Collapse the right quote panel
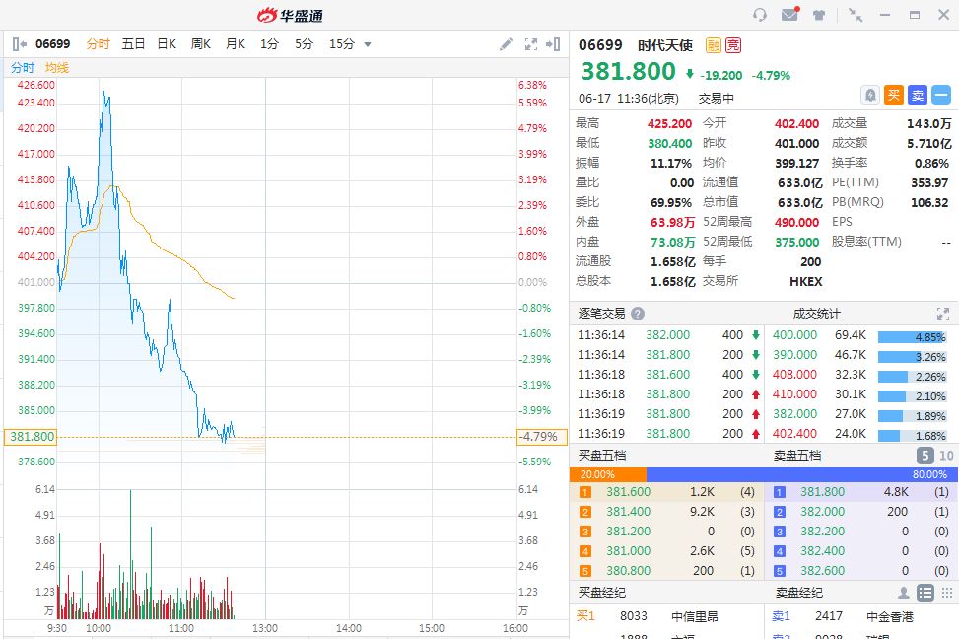The height and width of the screenshot is (639, 959). click(x=556, y=44)
